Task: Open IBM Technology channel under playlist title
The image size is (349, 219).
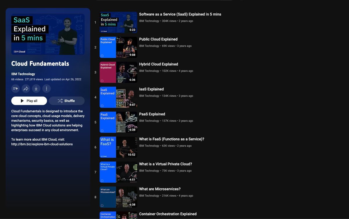Action: [x=23, y=74]
